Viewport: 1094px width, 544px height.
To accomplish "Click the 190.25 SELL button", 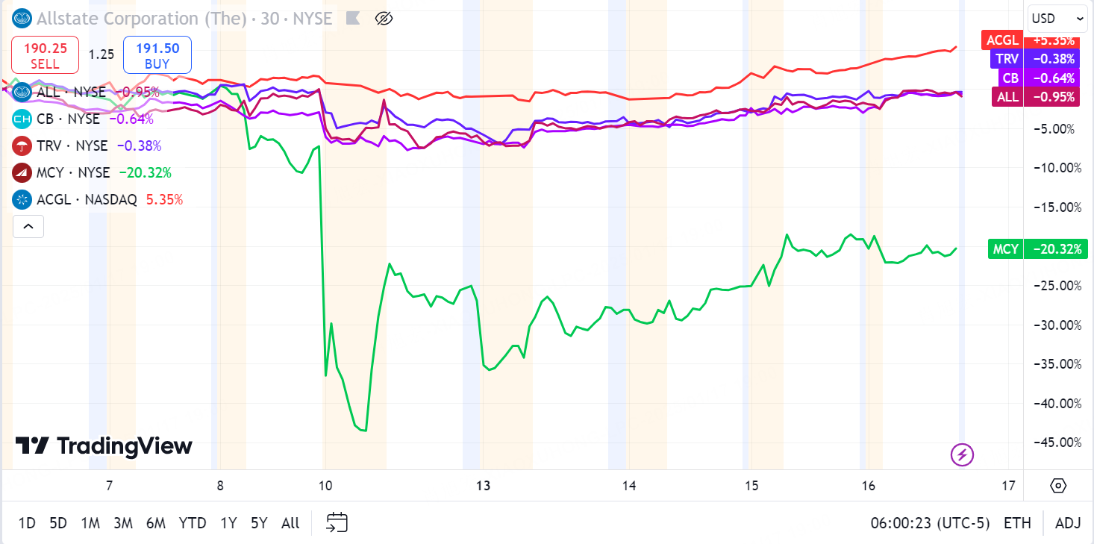I will pyautogui.click(x=45, y=55).
